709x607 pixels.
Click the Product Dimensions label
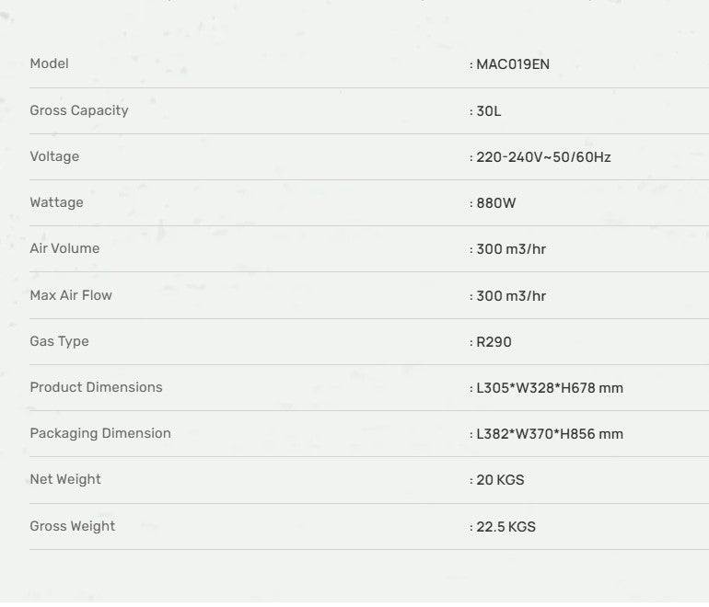(96, 387)
